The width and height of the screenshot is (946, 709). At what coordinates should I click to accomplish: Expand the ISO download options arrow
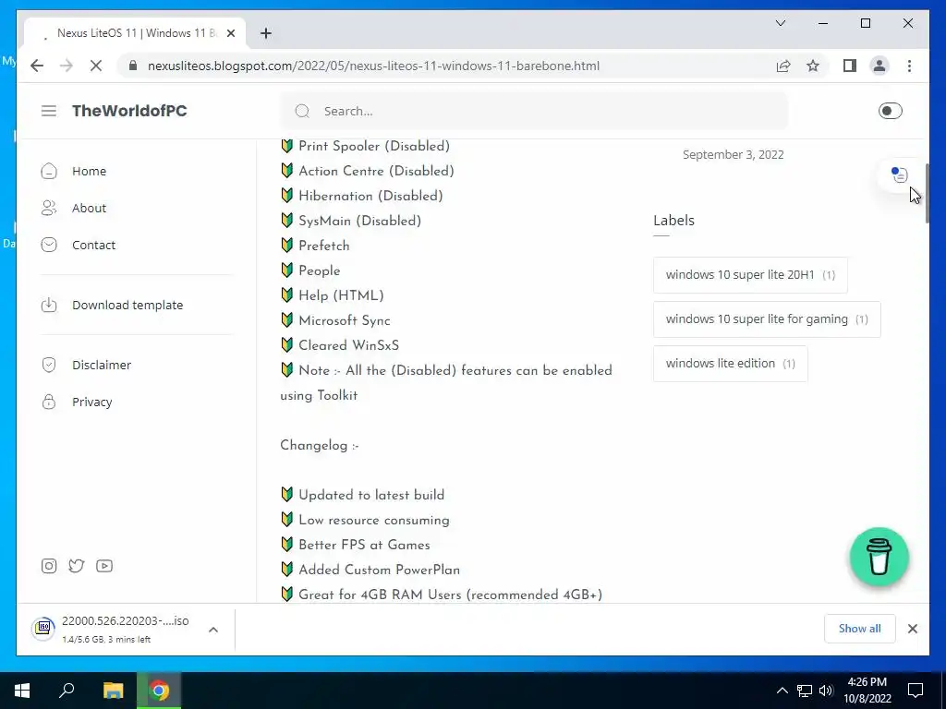[x=213, y=630]
